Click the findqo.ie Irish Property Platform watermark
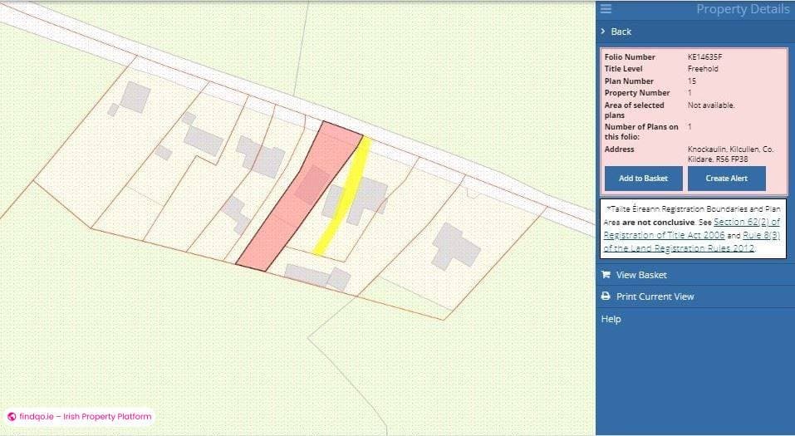795x436 pixels. pyautogui.click(x=84, y=417)
